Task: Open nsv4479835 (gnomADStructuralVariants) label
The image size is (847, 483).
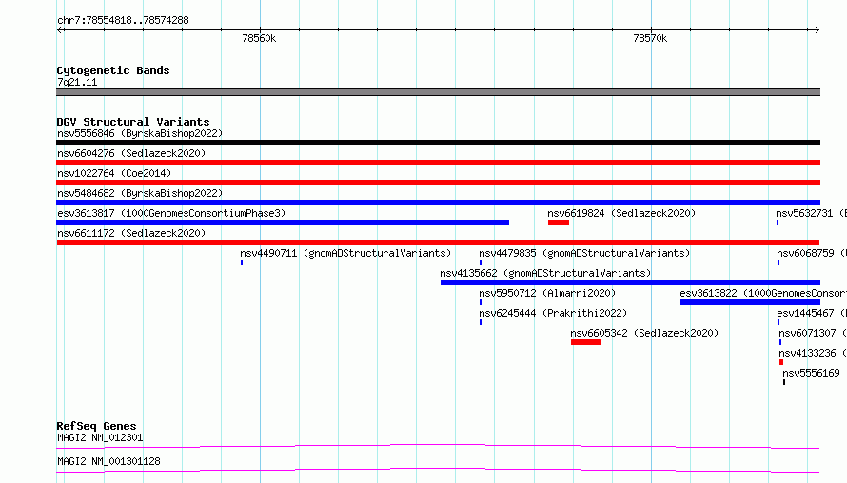Action: tap(584, 253)
